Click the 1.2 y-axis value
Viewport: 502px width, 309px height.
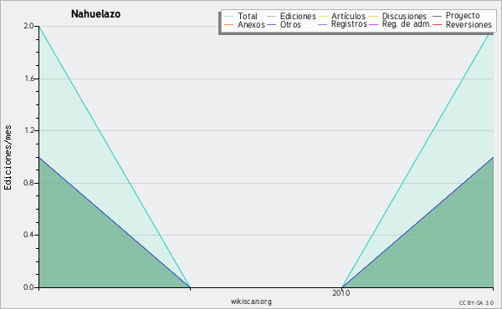tap(29, 130)
